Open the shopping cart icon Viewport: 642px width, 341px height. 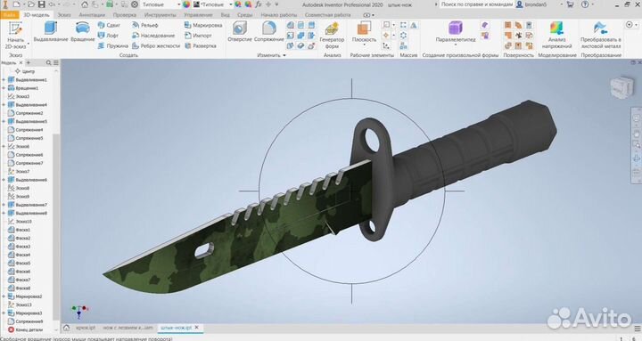[570, 4]
